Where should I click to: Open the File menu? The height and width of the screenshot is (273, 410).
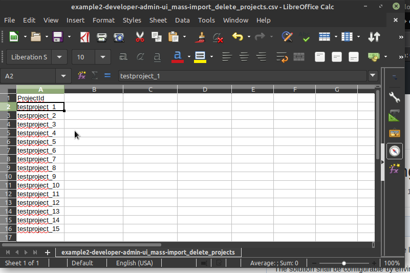click(x=9, y=20)
